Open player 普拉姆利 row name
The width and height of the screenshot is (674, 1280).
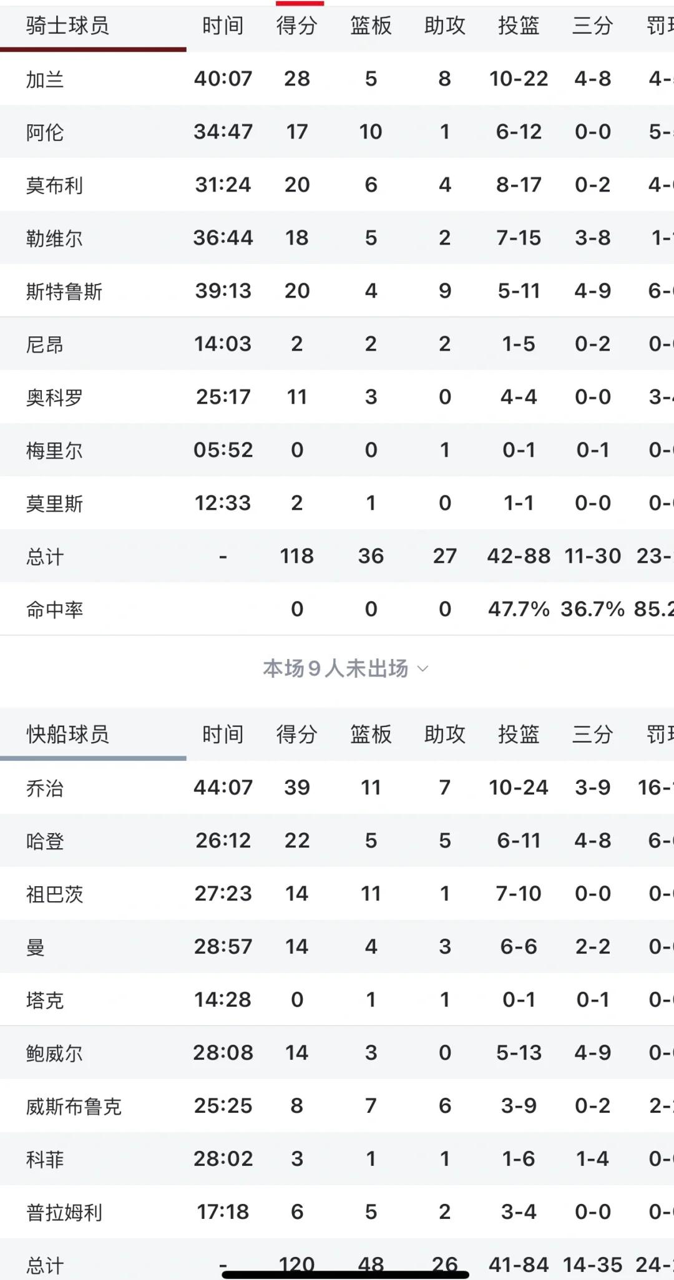(x=64, y=1213)
